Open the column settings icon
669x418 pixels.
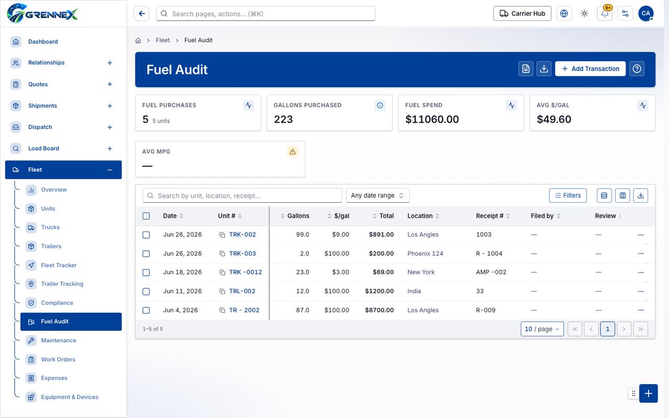[x=622, y=195]
